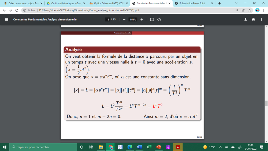Open Cortana circle icon on taskbar
This screenshot has width=268, height=151.
click(81, 147)
